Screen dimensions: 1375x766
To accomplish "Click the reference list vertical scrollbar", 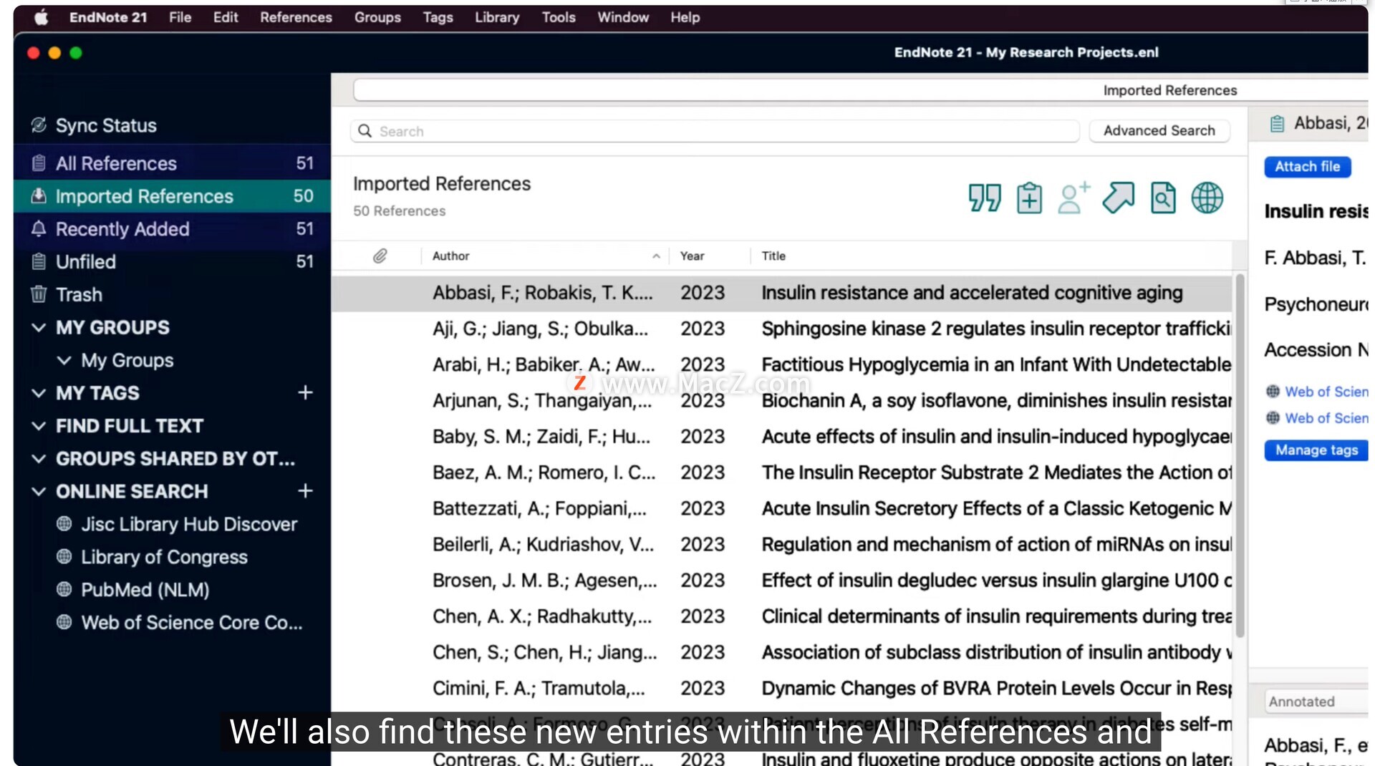I will 1240,455.
